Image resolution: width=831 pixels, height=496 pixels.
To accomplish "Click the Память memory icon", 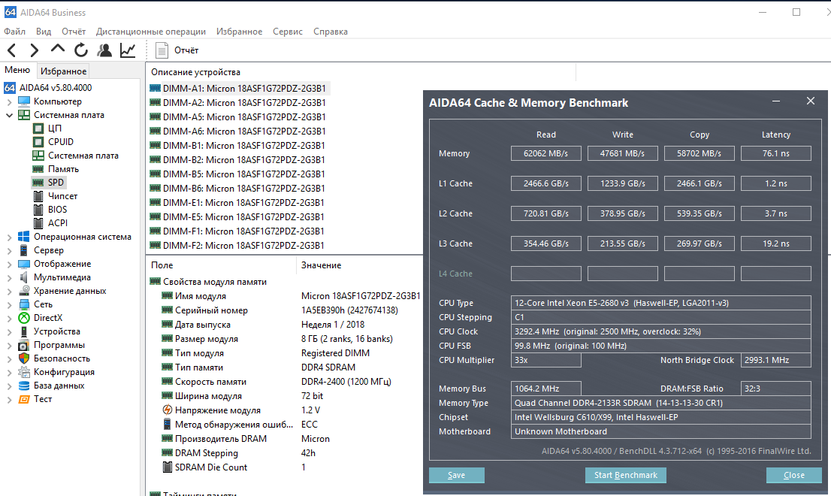I will tap(38, 169).
